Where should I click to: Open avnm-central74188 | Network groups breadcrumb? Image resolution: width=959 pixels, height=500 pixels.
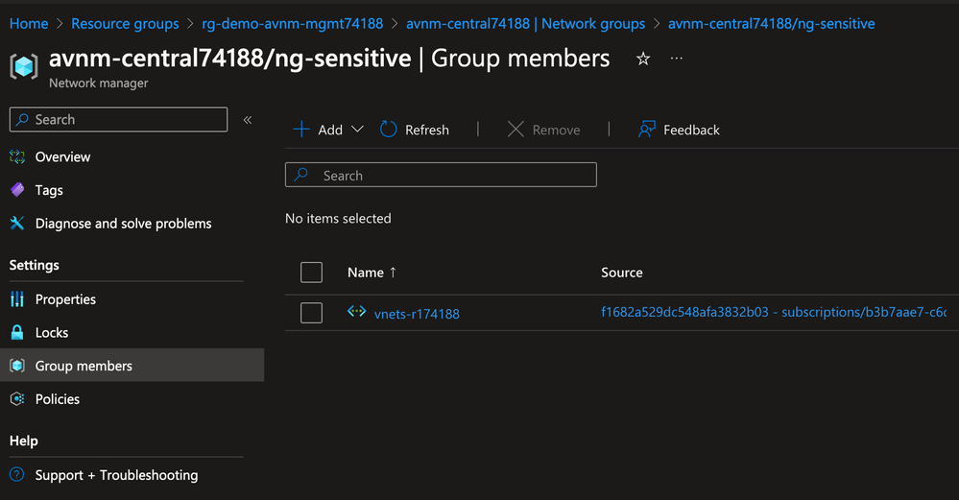525,24
